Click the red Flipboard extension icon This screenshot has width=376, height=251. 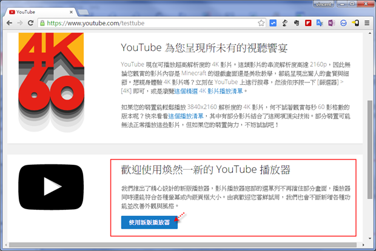click(x=308, y=23)
